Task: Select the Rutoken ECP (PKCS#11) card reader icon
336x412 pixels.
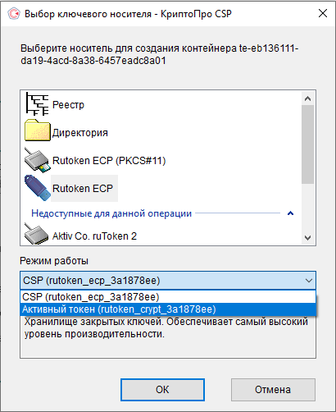Action: (37, 160)
